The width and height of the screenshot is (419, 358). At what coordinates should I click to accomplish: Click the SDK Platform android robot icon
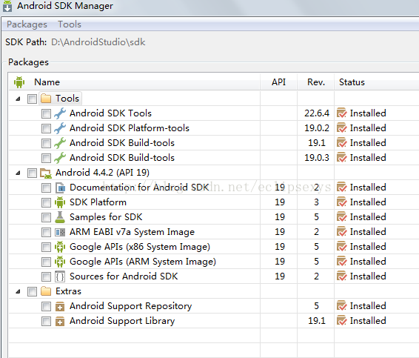click(x=60, y=202)
